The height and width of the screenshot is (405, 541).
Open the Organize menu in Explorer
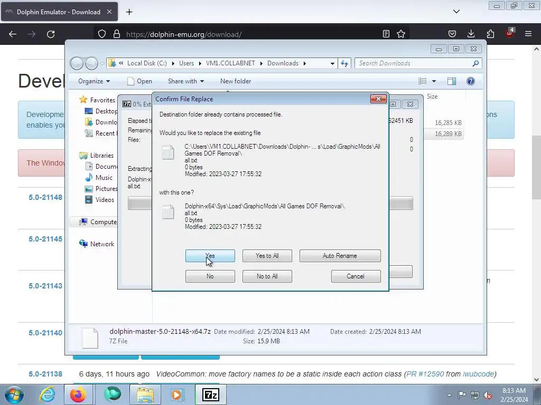(x=94, y=81)
